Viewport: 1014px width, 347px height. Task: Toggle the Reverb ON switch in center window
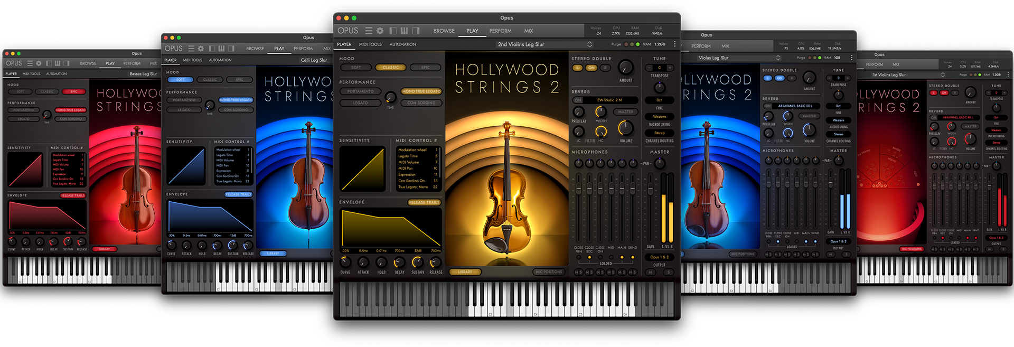click(x=578, y=100)
